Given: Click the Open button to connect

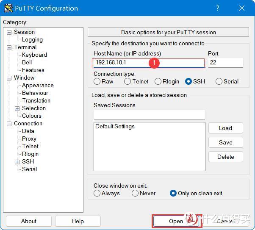Looking at the screenshot, I should [x=176, y=221].
